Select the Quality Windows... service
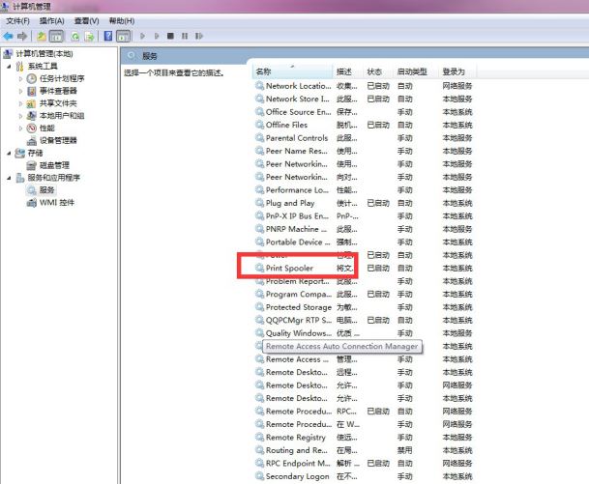589x484 pixels. point(298,333)
